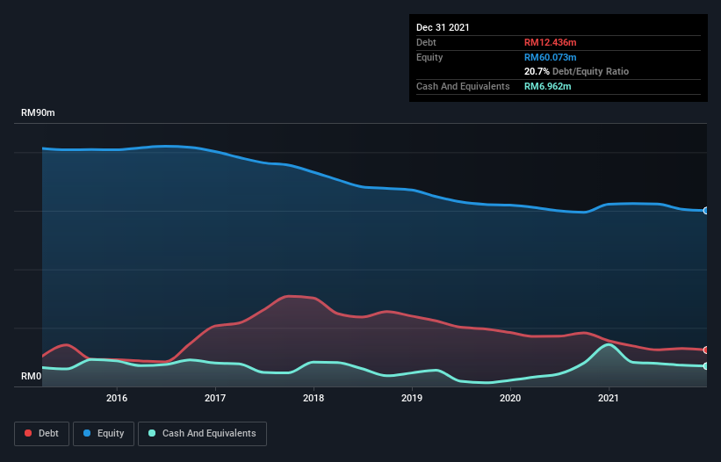Screen dimensions: 721x462
Task: Select the Debt endpoint marker on chart
Action: tap(706, 350)
